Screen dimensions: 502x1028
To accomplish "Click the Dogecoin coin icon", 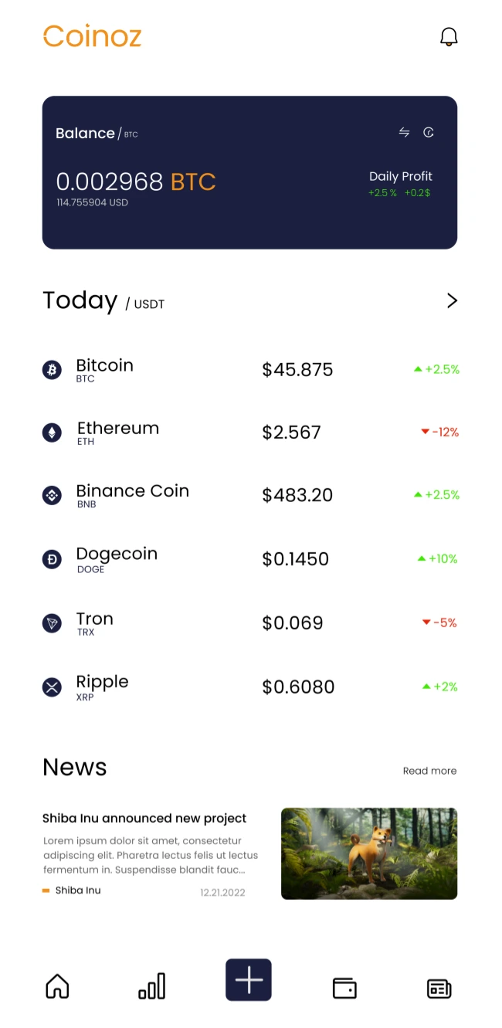I will pos(52,559).
